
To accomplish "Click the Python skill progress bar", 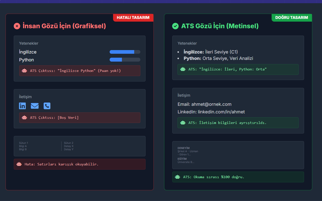I will pyautogui.click(x=125, y=60).
